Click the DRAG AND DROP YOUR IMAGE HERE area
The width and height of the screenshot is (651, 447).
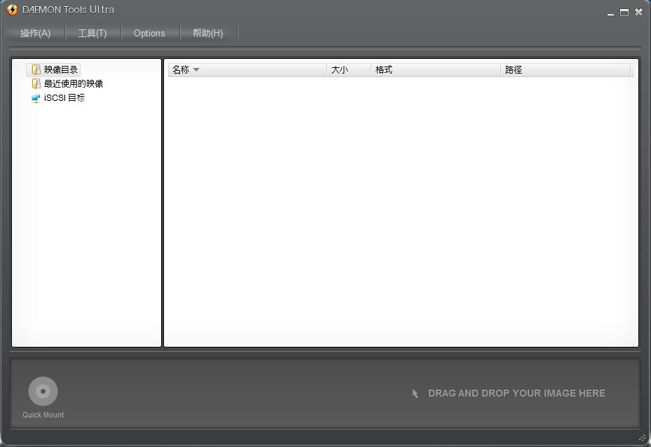pyautogui.click(x=516, y=393)
